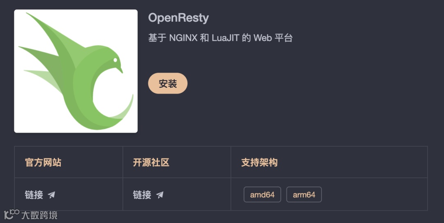
Task: Click the word LuaJIT in the description
Action: click(x=225, y=38)
